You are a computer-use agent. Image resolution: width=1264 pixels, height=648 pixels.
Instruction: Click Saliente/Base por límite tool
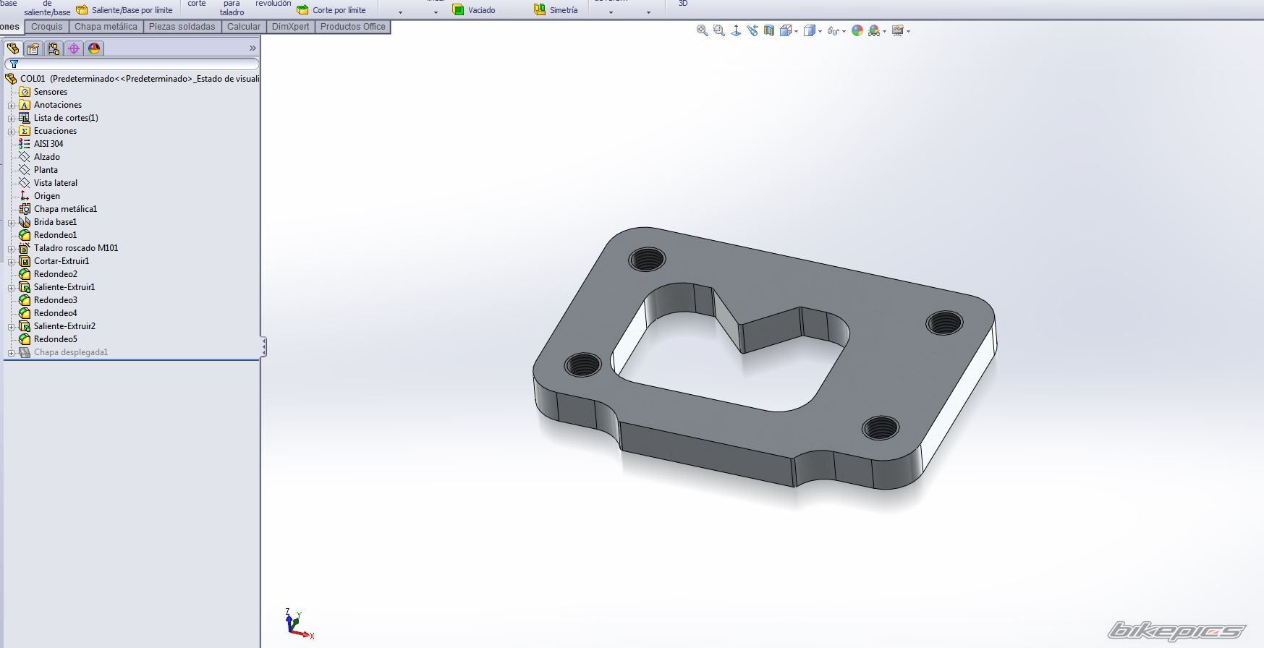(x=124, y=10)
